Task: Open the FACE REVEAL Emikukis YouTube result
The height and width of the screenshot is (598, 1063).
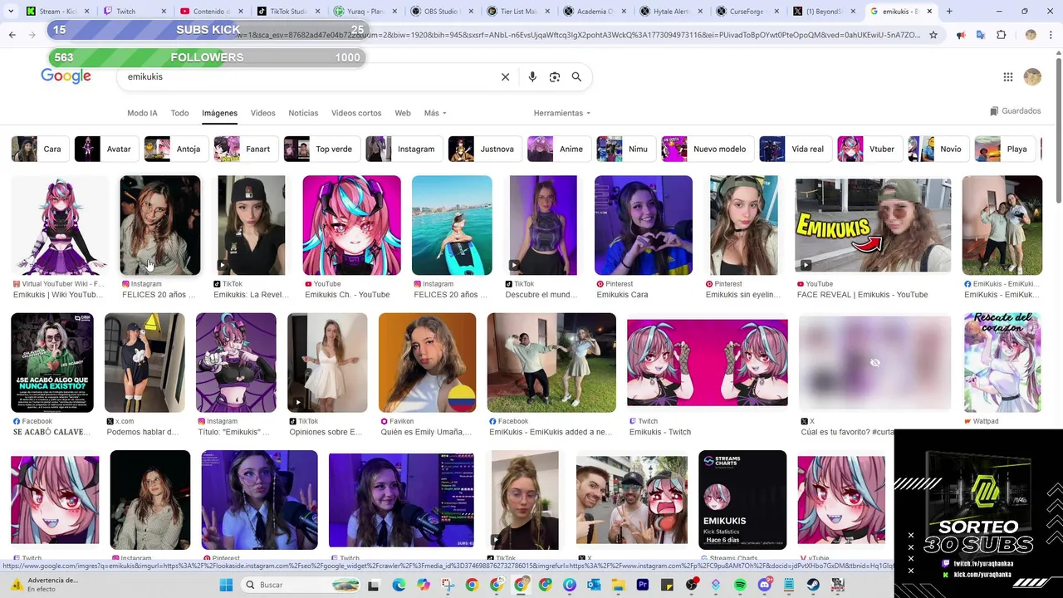Action: point(873,225)
